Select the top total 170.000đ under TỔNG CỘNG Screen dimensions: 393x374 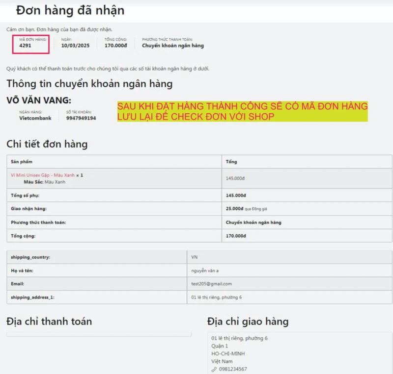click(x=116, y=46)
